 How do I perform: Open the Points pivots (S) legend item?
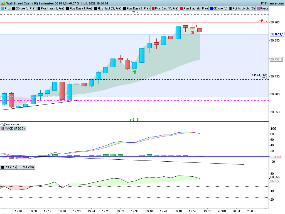(x=242, y=8)
